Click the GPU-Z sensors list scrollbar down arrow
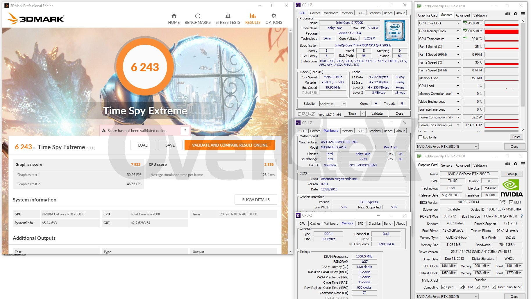The height and width of the screenshot is (299, 531). point(523,130)
